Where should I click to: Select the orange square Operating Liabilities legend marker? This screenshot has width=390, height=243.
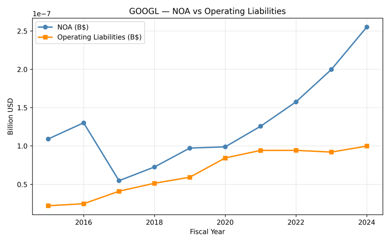tap(46, 37)
